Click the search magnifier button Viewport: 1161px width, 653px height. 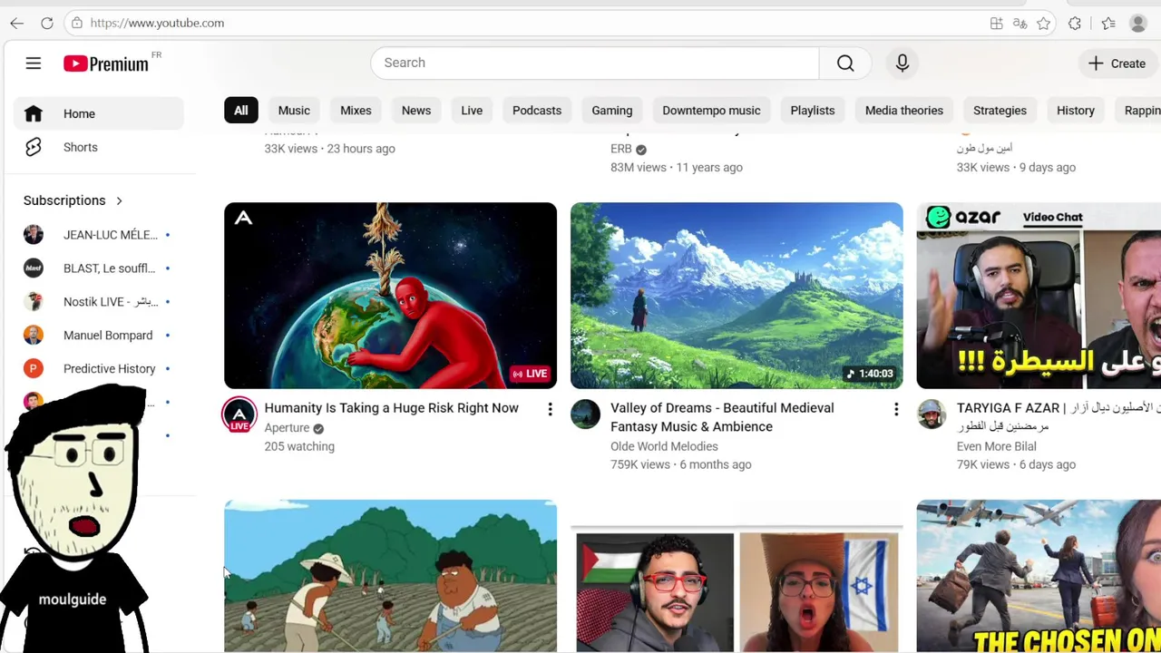(845, 63)
